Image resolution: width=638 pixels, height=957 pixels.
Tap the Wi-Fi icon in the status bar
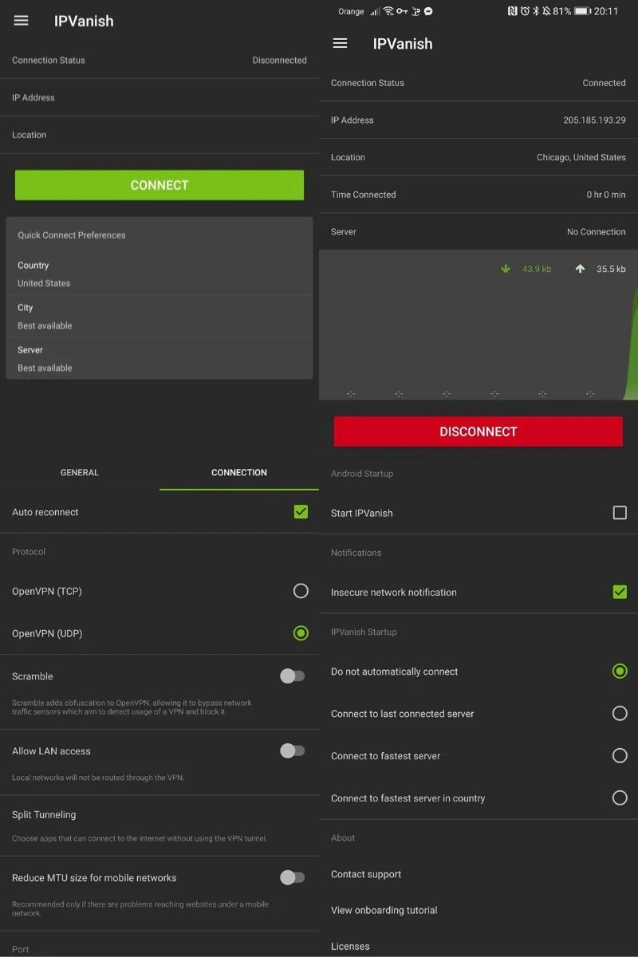pos(388,11)
